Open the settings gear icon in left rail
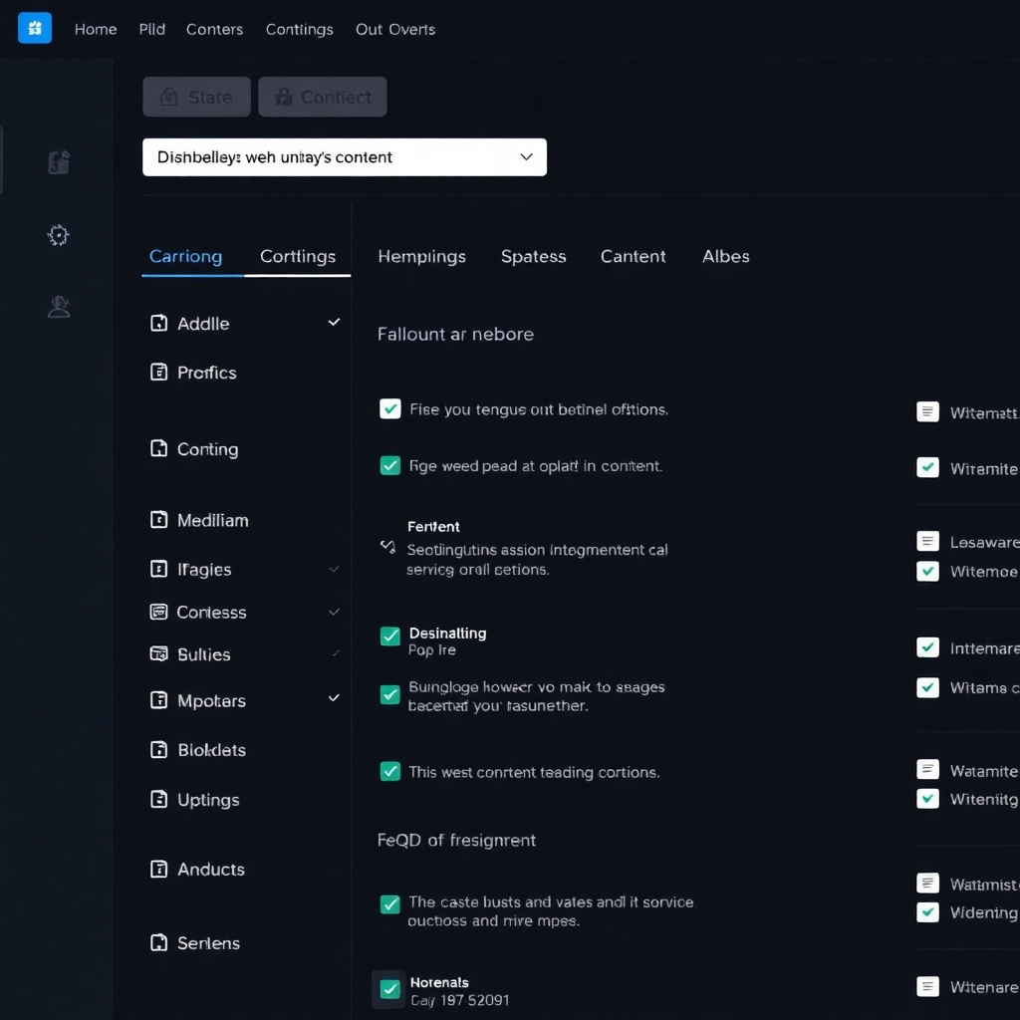 58,235
